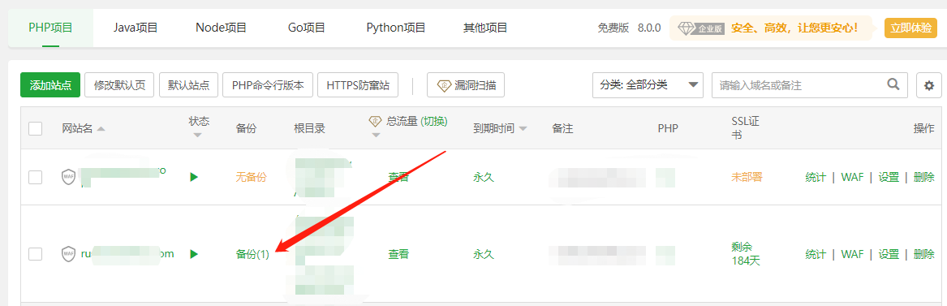Open WAF action for first site row
947x306 pixels.
(852, 177)
